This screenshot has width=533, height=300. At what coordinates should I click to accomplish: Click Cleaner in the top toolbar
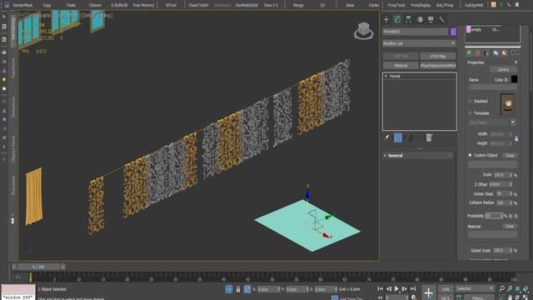(95, 5)
